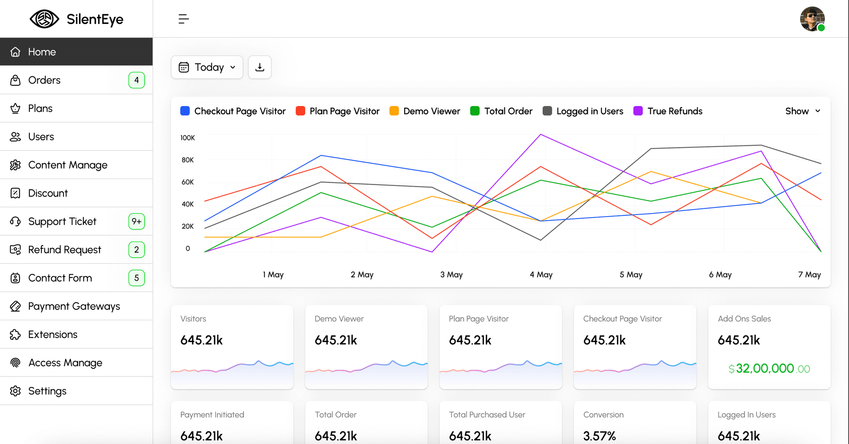Click the Settings gear icon in sidebar
The image size is (849, 444).
coord(15,391)
